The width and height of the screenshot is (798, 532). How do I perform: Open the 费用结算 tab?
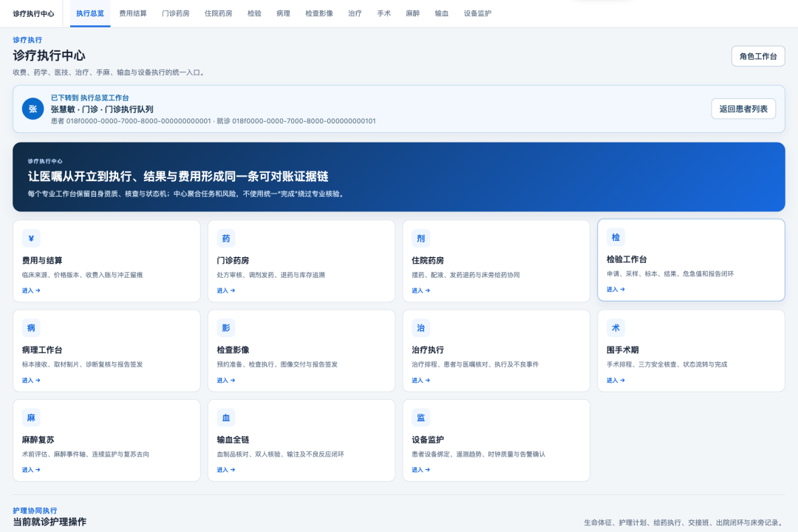click(133, 13)
